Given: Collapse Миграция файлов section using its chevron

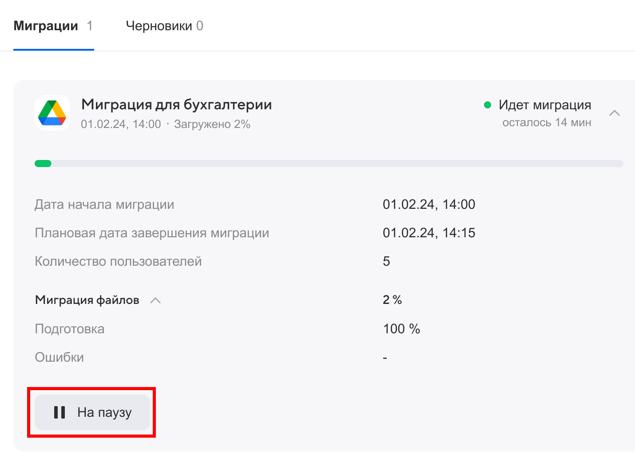Looking at the screenshot, I should click(155, 300).
